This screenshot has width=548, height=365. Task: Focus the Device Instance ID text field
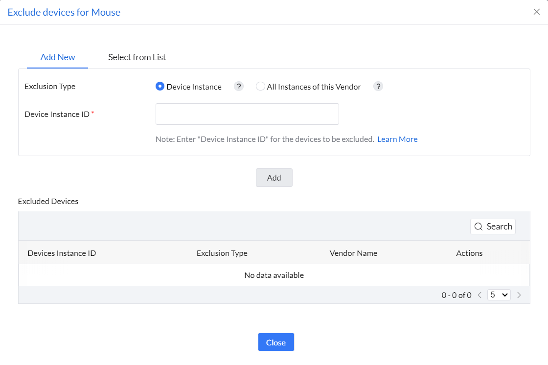247,114
